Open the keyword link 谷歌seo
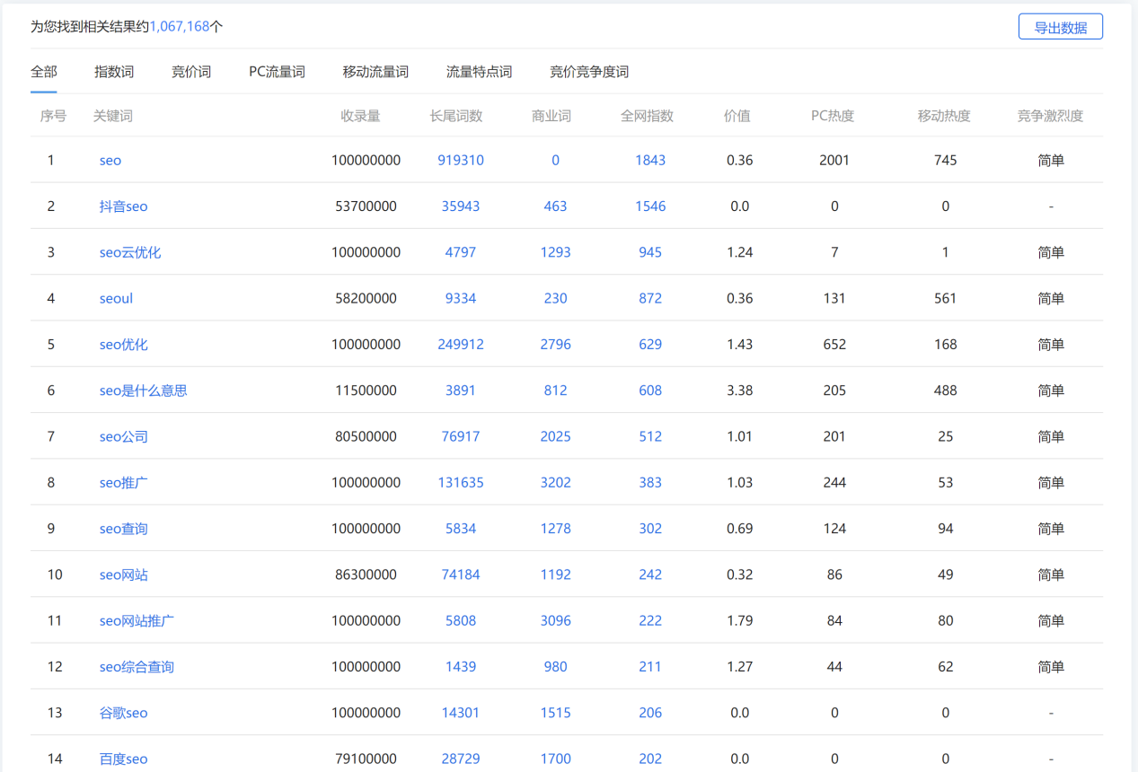Screen dimensions: 1138x772 click(x=123, y=713)
